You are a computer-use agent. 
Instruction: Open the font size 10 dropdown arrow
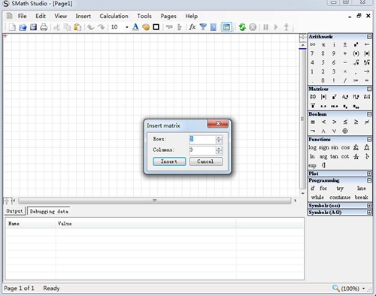(127, 27)
